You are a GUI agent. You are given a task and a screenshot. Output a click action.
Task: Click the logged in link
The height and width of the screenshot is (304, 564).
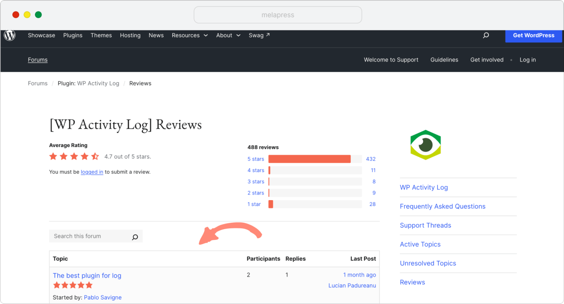pyautogui.click(x=92, y=172)
